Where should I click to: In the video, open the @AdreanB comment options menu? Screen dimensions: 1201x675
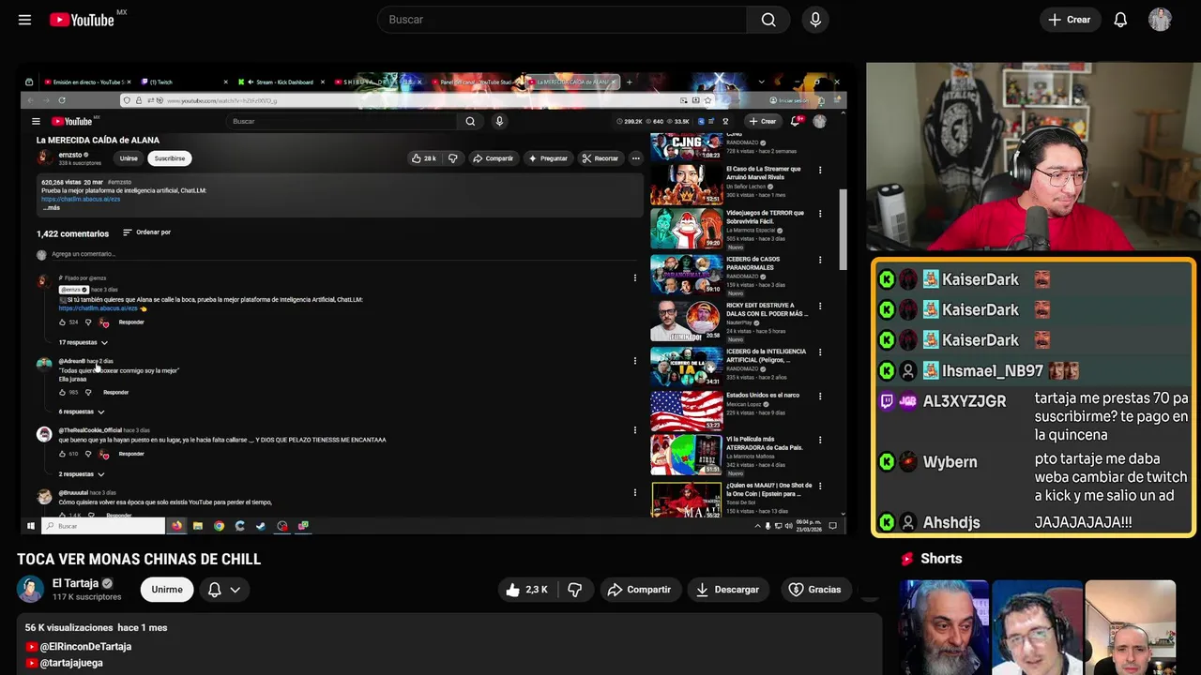635,361
